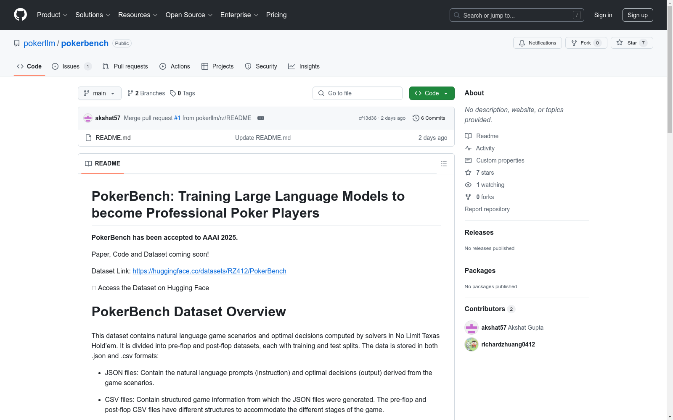The height and width of the screenshot is (420, 673).
Task: Open akshat57 Akshat Gupta contributor profile
Action: (x=512, y=328)
